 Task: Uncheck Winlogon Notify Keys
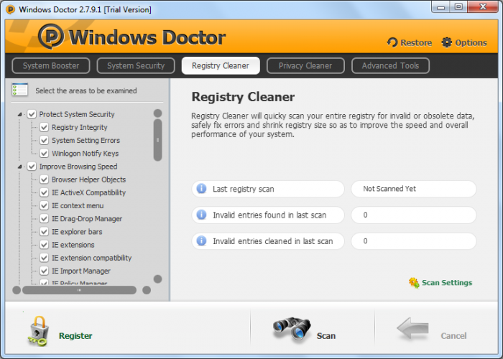44,153
